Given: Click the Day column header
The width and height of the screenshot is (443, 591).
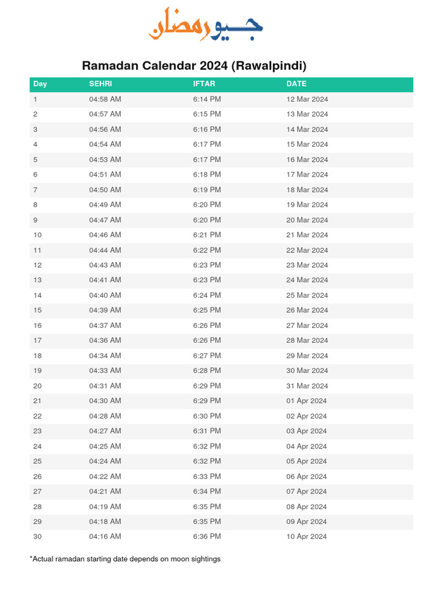Looking at the screenshot, I should point(40,84).
